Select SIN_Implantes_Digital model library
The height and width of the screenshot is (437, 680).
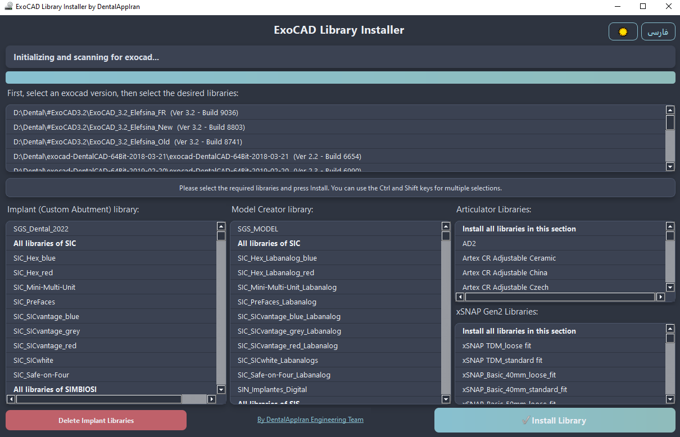272,389
